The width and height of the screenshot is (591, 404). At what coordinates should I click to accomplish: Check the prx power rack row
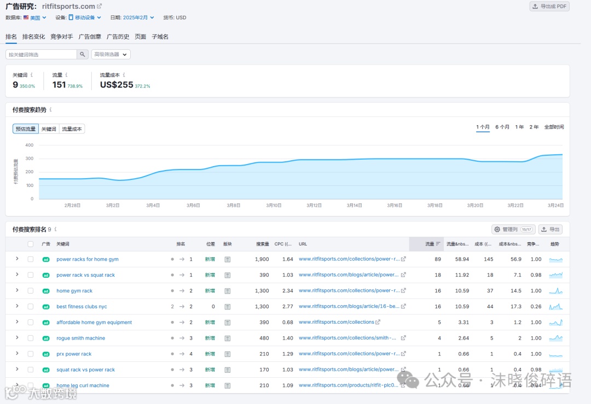[31, 354]
